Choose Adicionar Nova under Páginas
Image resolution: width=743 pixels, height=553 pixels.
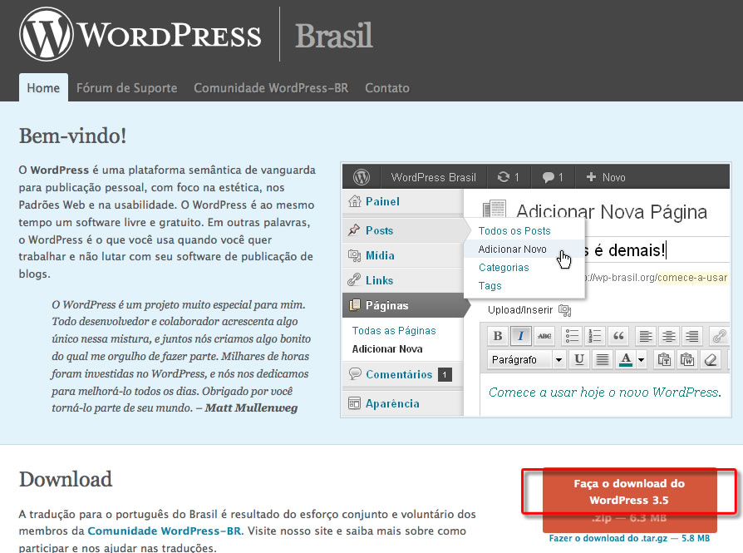click(x=387, y=349)
